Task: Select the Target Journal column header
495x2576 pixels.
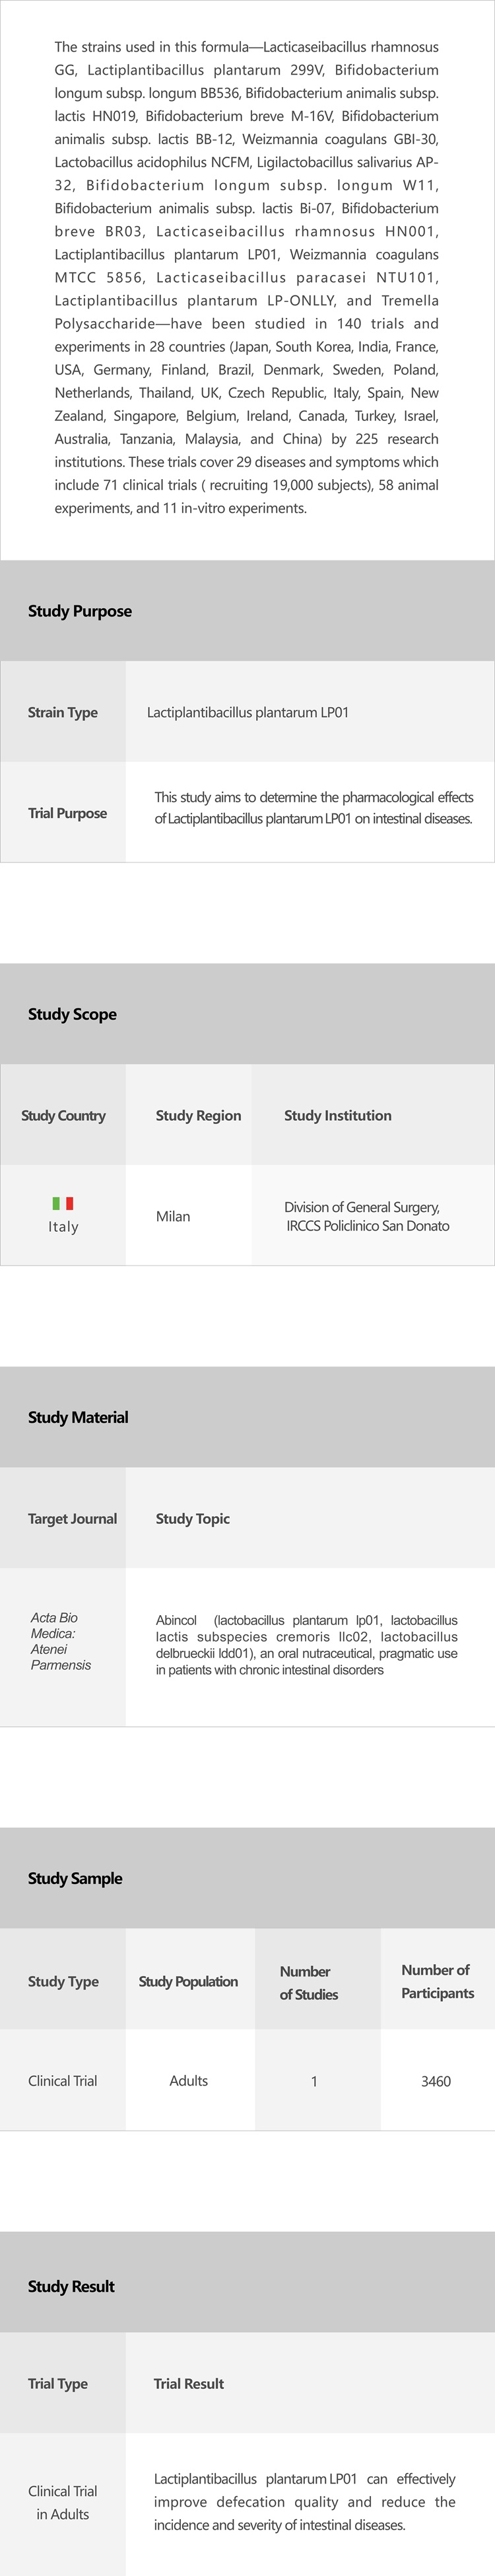Action: coord(72,1518)
